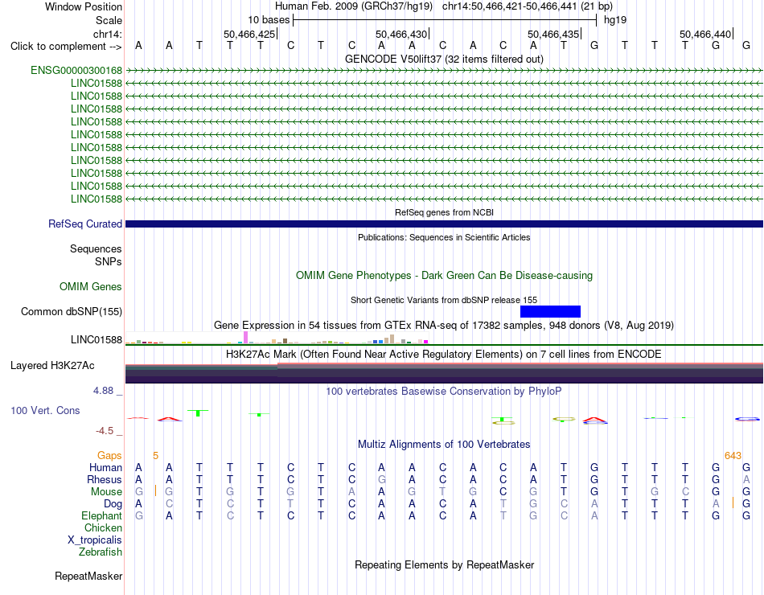Click the GTEx tissue expression bar chart
The height and width of the screenshot is (595, 764).
pyautogui.click(x=277, y=338)
